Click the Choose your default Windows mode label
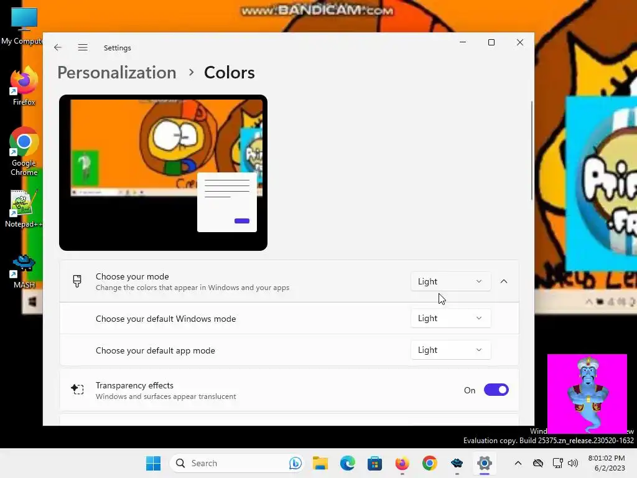This screenshot has width=637, height=478. [x=165, y=319]
